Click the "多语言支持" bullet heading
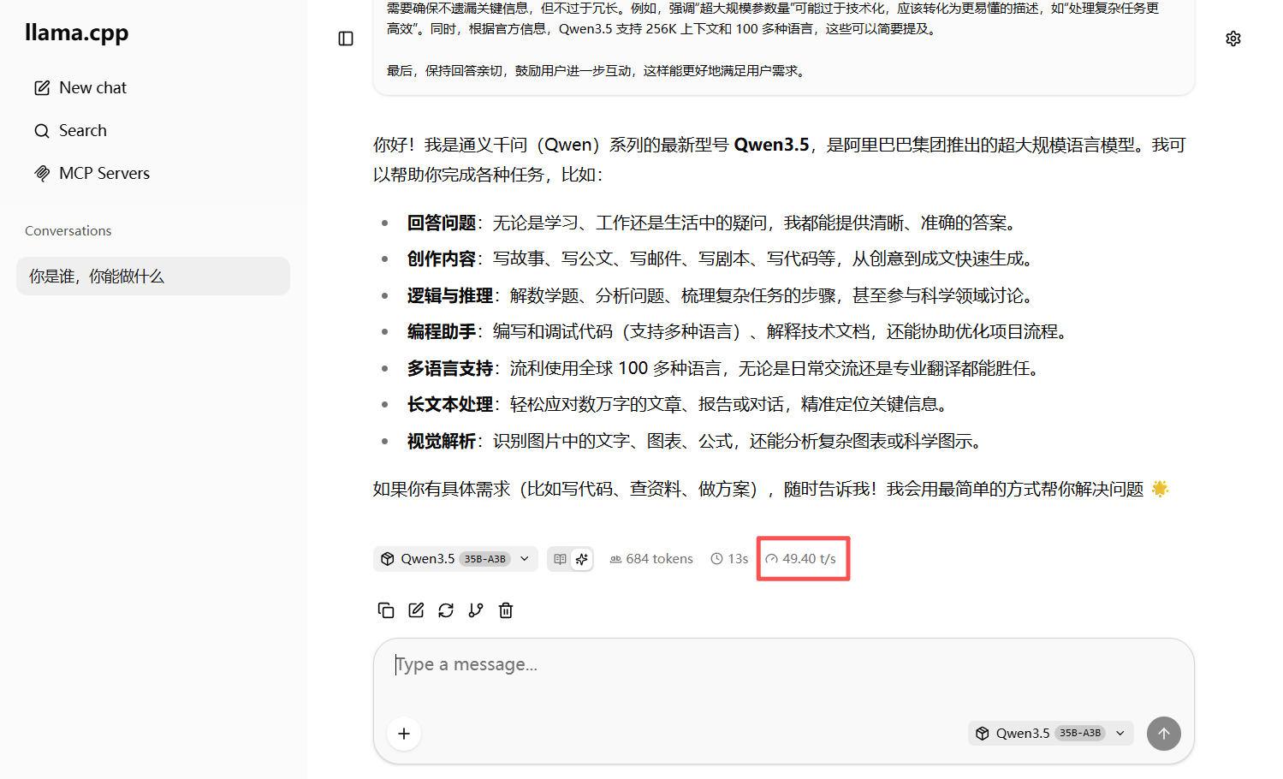This screenshot has width=1283, height=779. coord(450,369)
